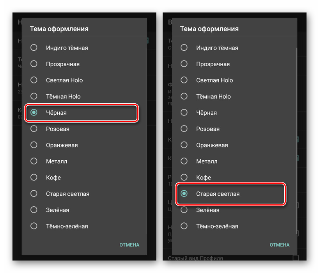The height and width of the screenshot is (273, 319).
Task: Choose Розовая theme in left dialog
Action: (34, 129)
